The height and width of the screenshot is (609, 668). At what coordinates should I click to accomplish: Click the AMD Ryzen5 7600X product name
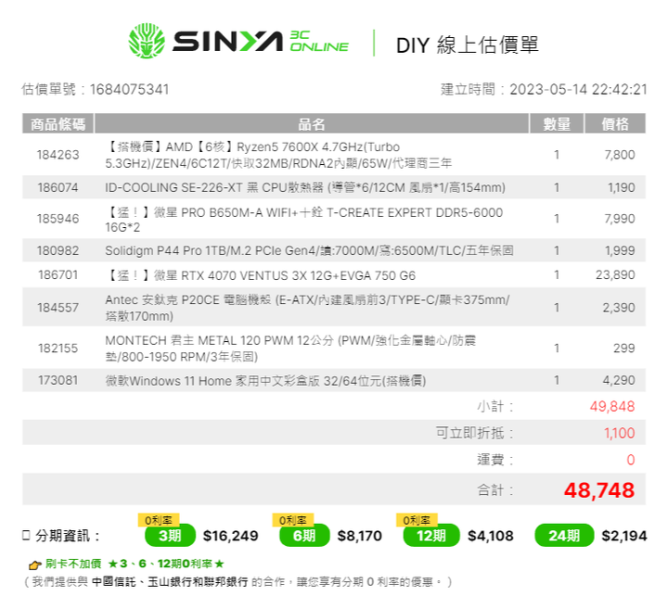278,155
